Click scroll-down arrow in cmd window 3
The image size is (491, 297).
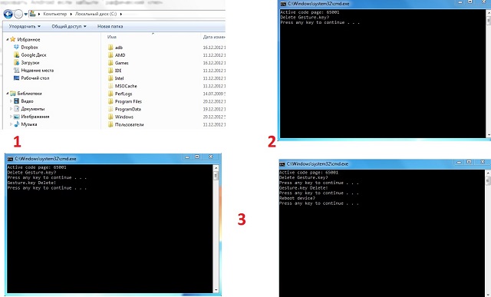216,290
